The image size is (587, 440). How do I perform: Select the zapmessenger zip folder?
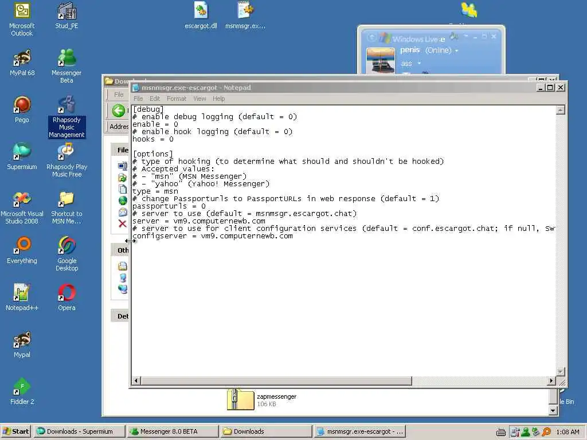click(x=262, y=399)
